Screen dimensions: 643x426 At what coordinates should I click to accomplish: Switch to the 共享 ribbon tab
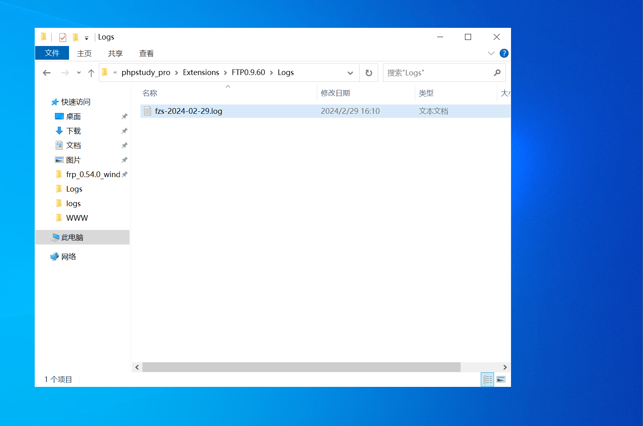click(115, 53)
